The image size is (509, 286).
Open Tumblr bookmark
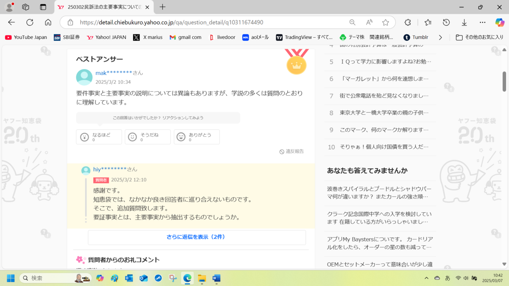click(416, 37)
